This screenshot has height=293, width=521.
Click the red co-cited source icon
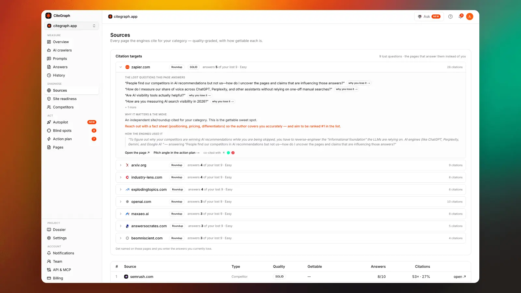click(233, 153)
